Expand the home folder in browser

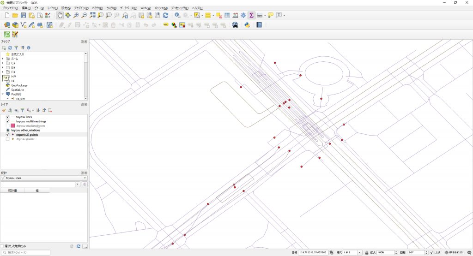click(3, 59)
